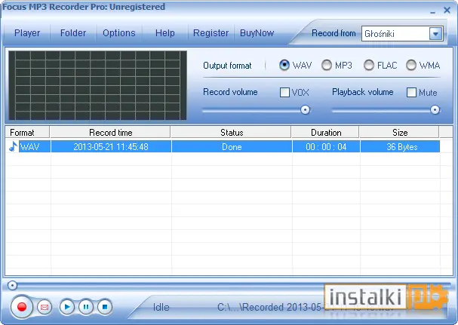Click the envelope email icon button
Screen dimensions: 458x325
45,307
